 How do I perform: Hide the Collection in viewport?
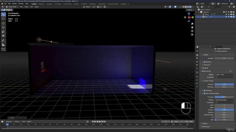tap(229, 12)
